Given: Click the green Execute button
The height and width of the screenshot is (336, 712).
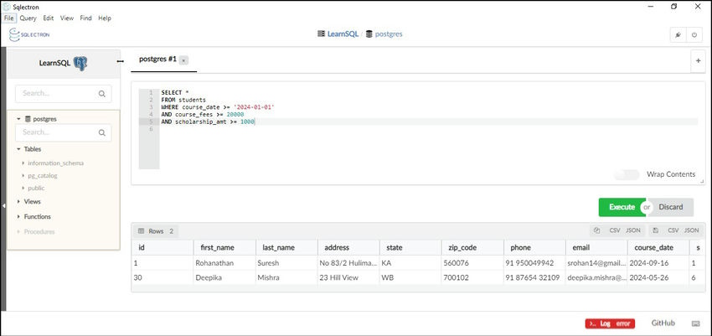Looking at the screenshot, I should pos(621,207).
